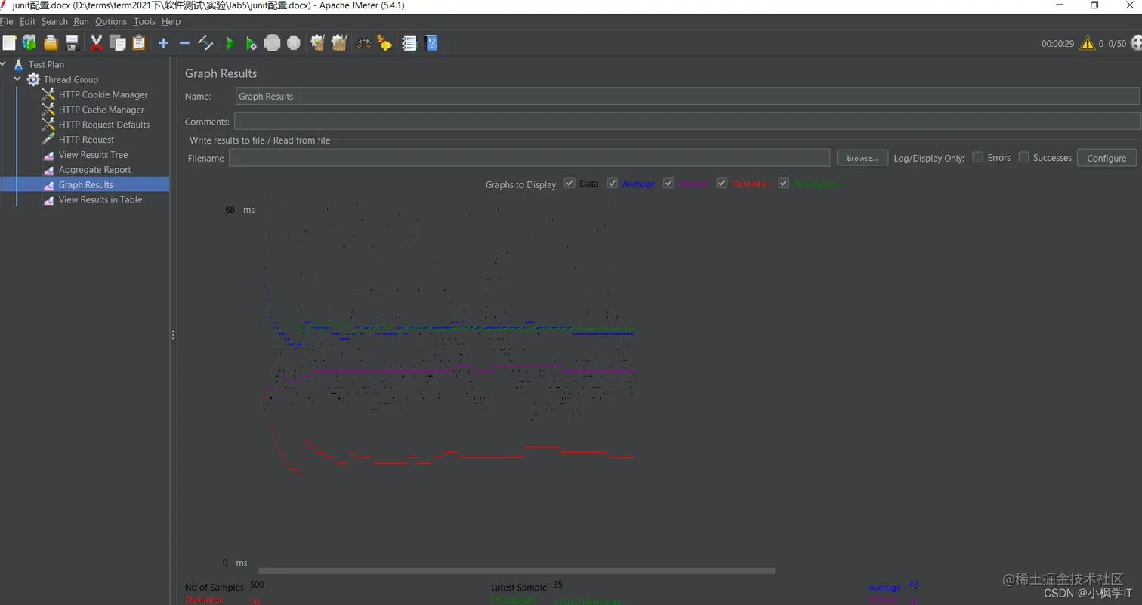Toggle the Deviation graph checkbox
Viewport: 1142px width, 605px height.
click(x=722, y=184)
